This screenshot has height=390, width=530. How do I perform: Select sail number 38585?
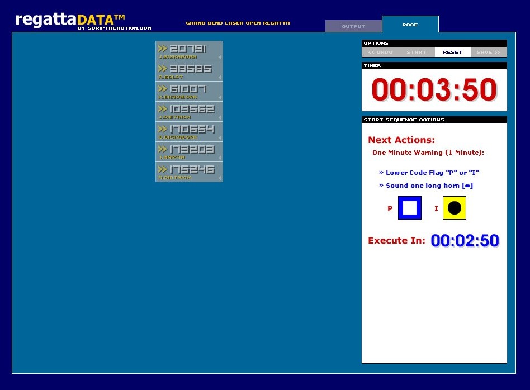(191, 69)
